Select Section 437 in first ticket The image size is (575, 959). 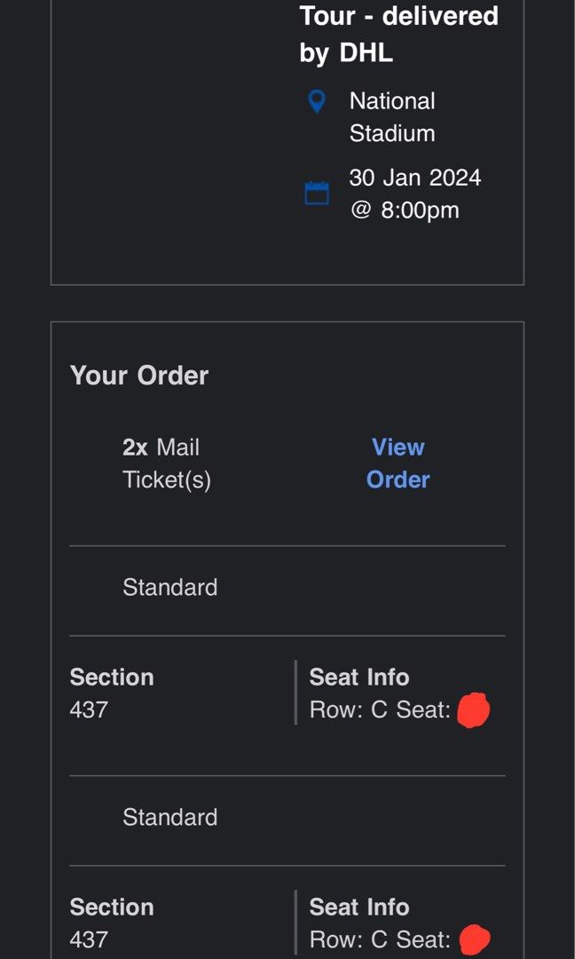click(x=111, y=693)
